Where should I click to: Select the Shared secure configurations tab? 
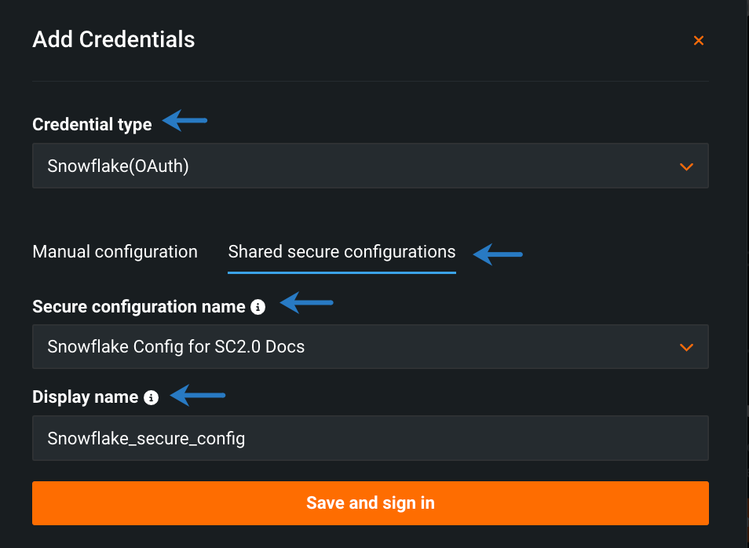pos(342,252)
